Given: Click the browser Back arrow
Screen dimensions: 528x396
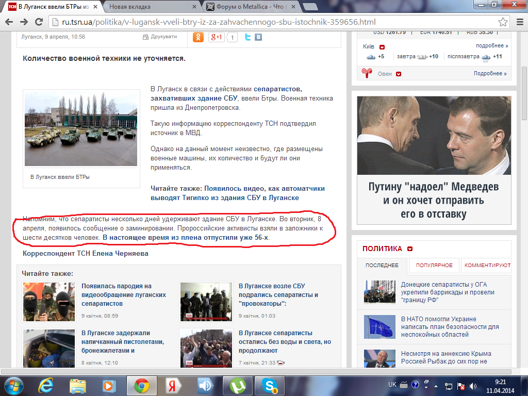Looking at the screenshot, I should tap(9, 22).
